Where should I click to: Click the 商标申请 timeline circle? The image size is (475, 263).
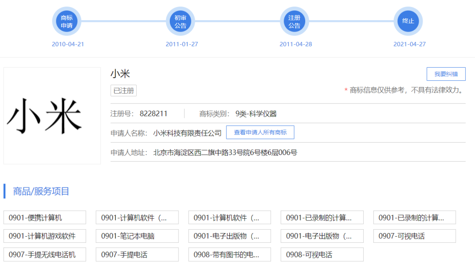coord(67,22)
